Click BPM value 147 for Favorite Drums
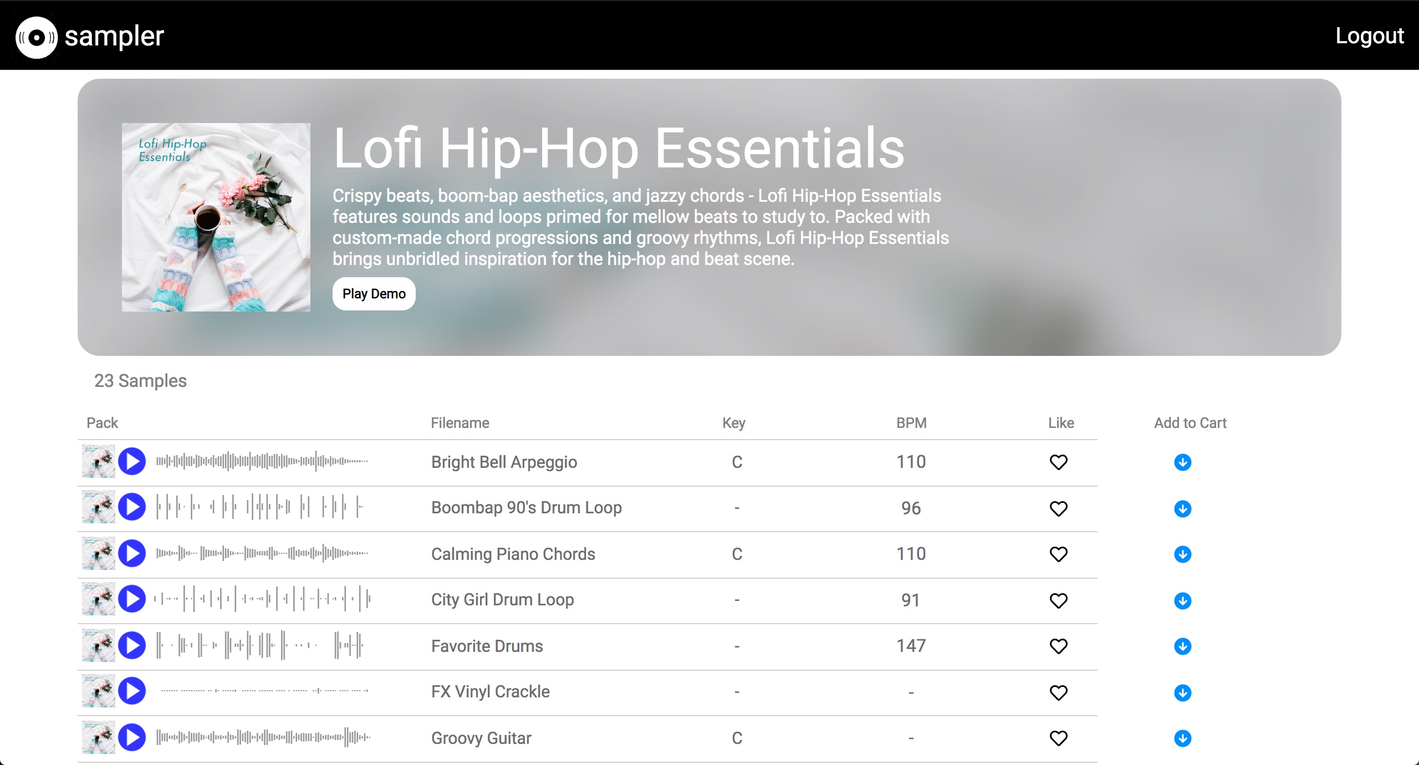1419x765 pixels. click(911, 646)
